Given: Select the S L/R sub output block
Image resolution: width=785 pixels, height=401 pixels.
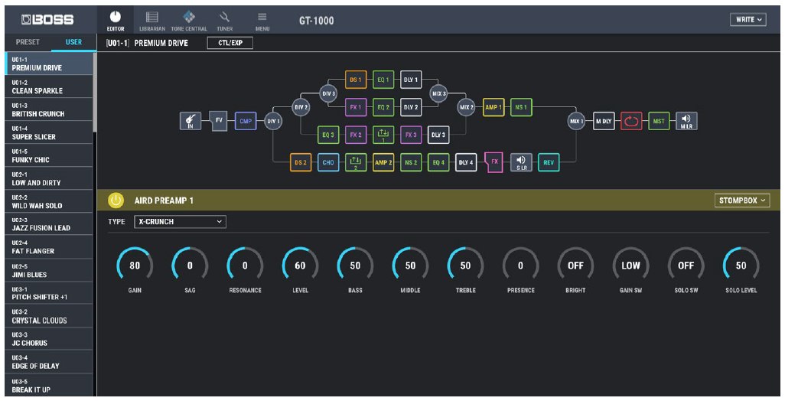Looking at the screenshot, I should pyautogui.click(x=521, y=162).
